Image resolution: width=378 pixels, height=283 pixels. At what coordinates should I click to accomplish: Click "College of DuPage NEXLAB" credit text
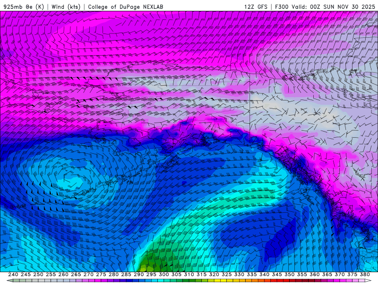point(125,7)
